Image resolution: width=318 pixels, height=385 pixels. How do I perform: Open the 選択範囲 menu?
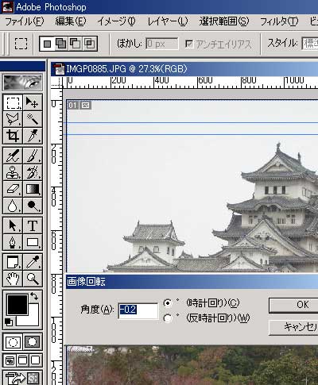[x=224, y=21]
